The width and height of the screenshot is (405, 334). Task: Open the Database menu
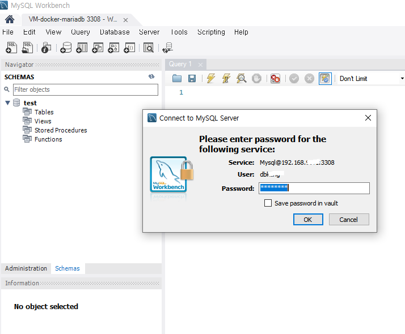pos(115,32)
